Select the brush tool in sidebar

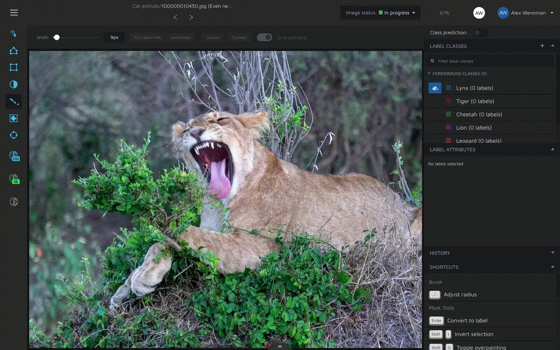(x=14, y=101)
